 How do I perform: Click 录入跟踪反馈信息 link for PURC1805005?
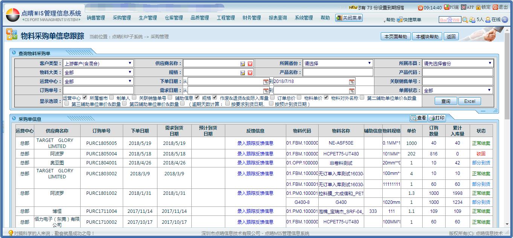(x=255, y=143)
